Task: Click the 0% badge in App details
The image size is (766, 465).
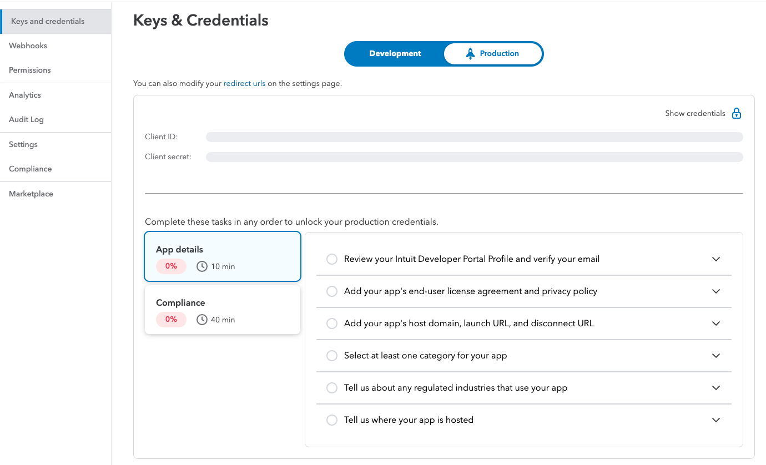Action: (171, 266)
